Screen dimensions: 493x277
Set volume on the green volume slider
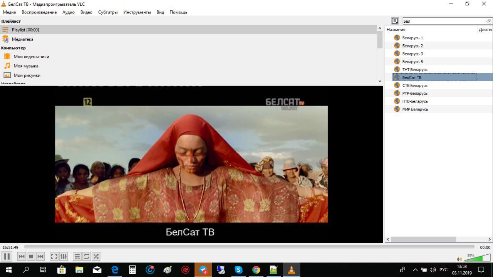(477, 258)
